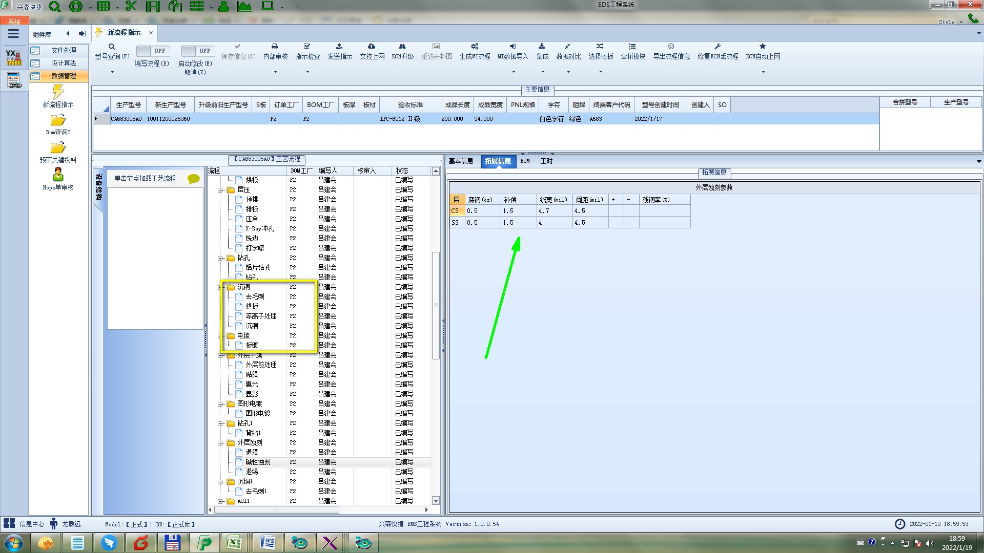Switch to the 基本信息 tab
This screenshot has height=553, width=984.
[461, 161]
